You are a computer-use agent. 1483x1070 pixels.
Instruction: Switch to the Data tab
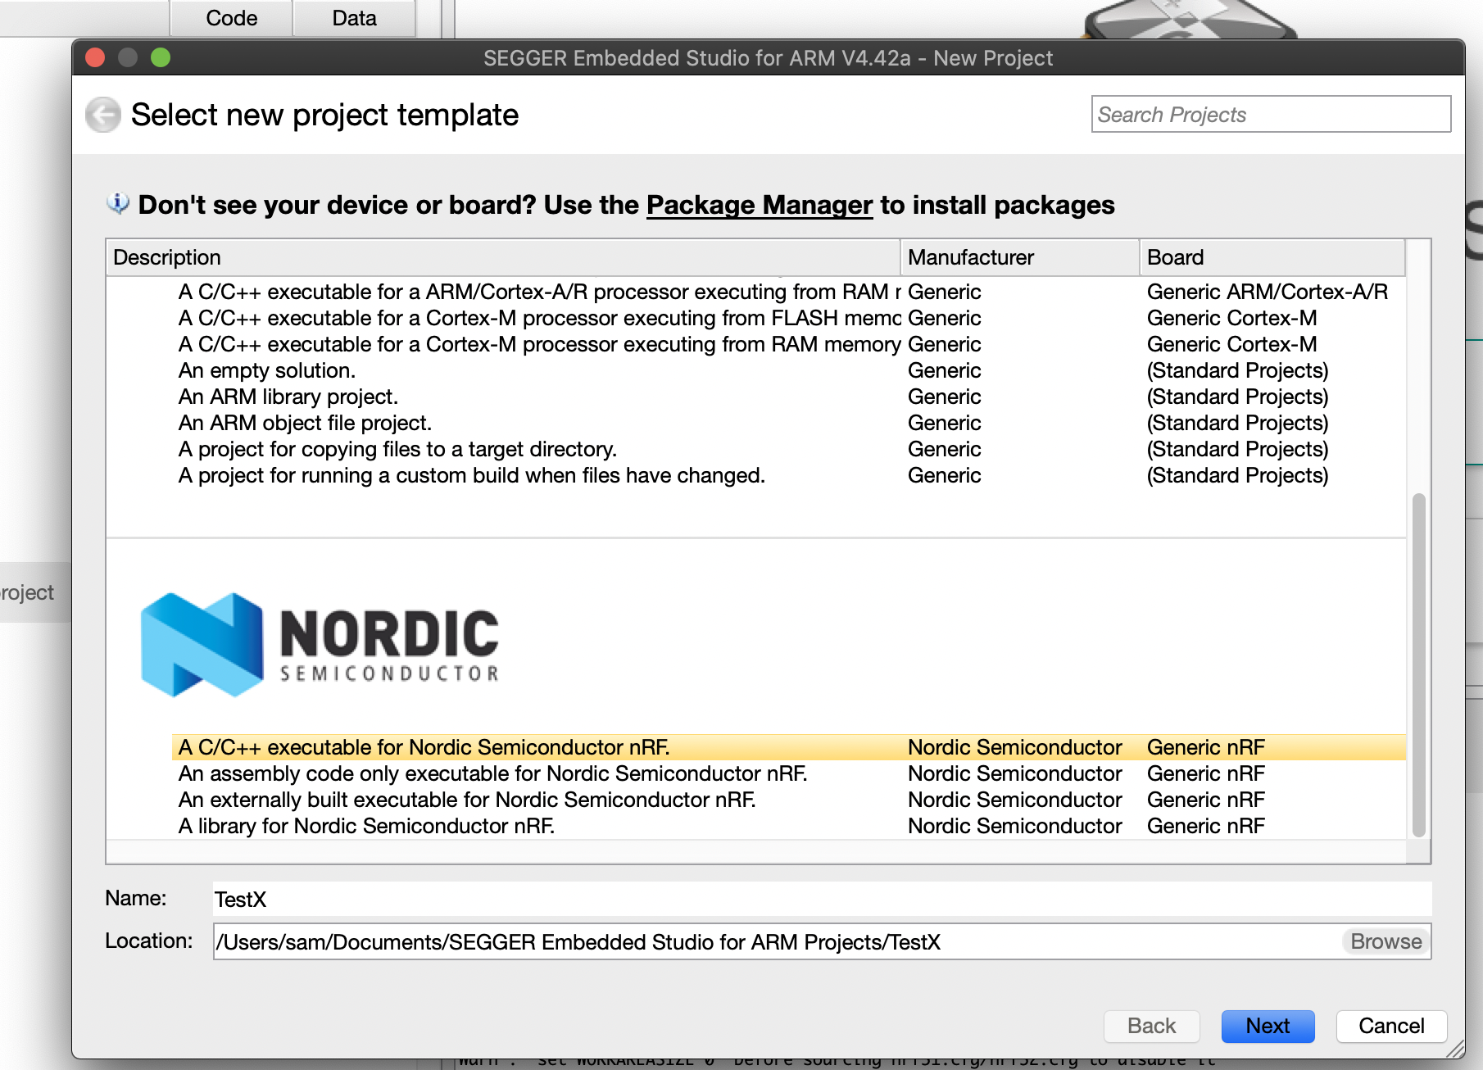354,18
